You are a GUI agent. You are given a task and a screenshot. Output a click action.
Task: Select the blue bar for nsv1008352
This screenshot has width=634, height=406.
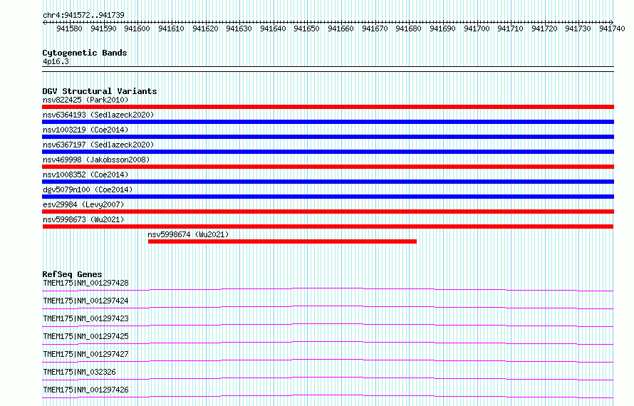328,182
